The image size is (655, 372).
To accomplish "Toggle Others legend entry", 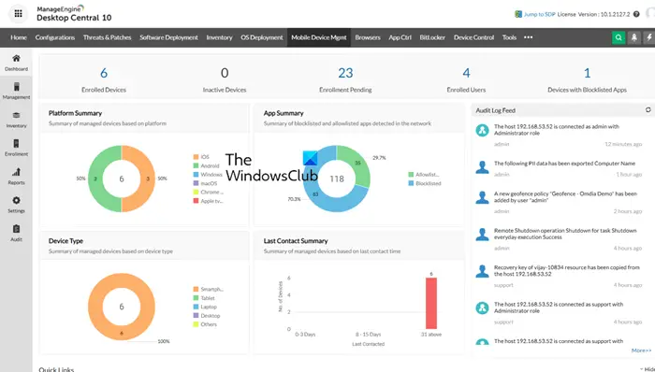I will point(205,324).
